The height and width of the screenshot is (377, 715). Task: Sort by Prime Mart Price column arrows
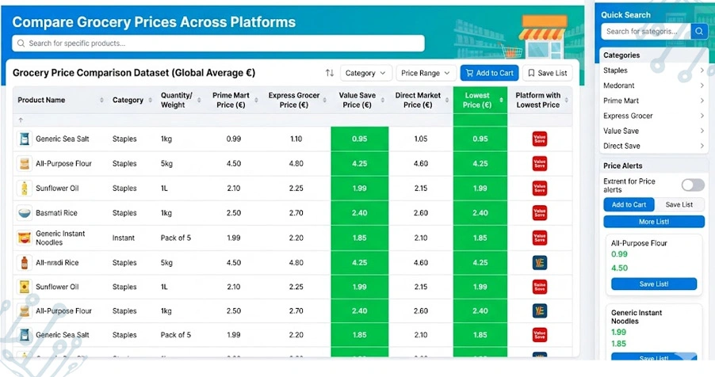[256, 100]
